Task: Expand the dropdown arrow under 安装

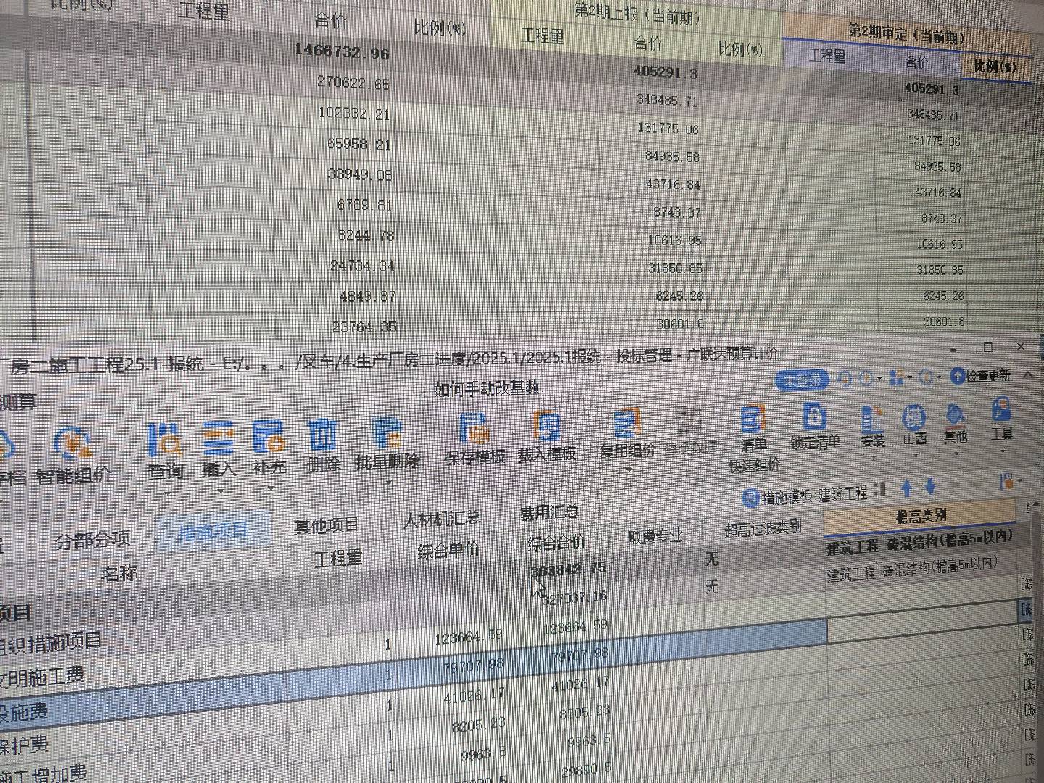Action: point(873,458)
